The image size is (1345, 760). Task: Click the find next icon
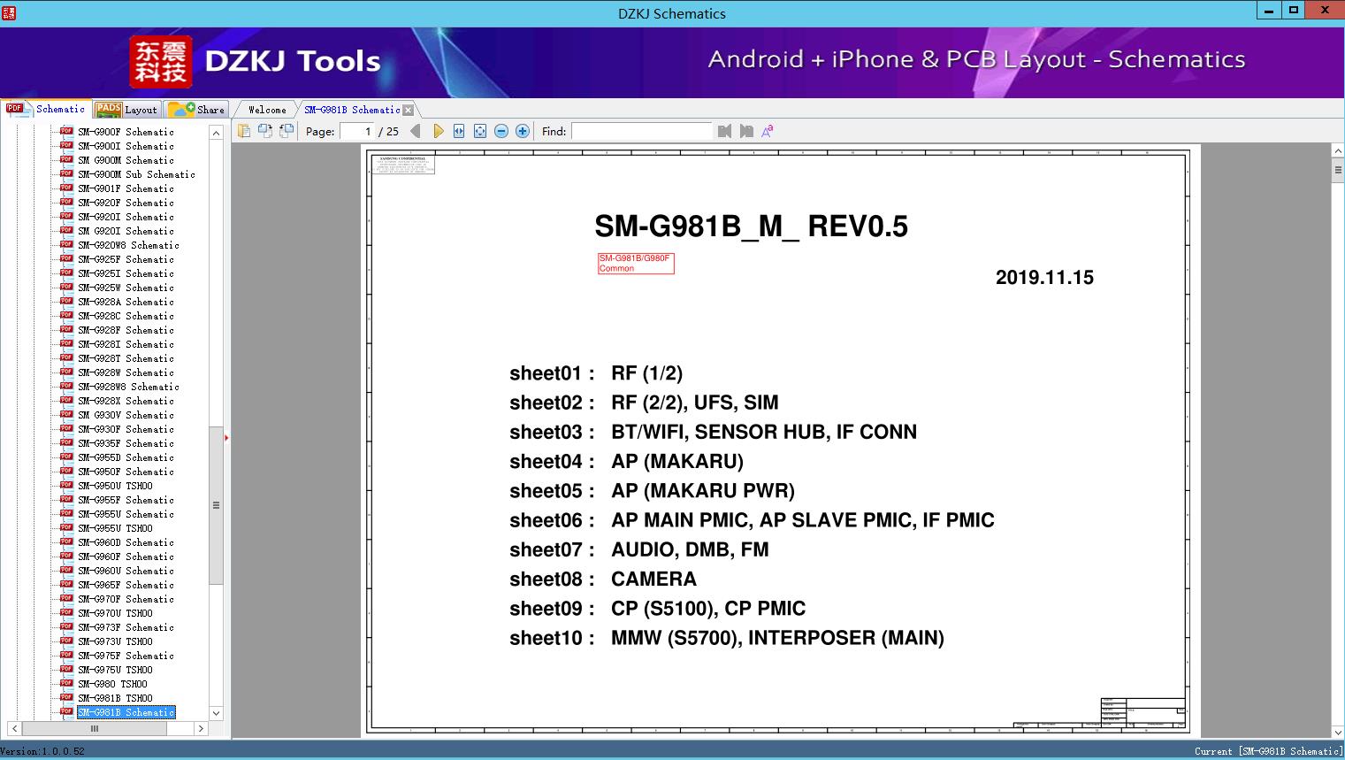click(746, 131)
